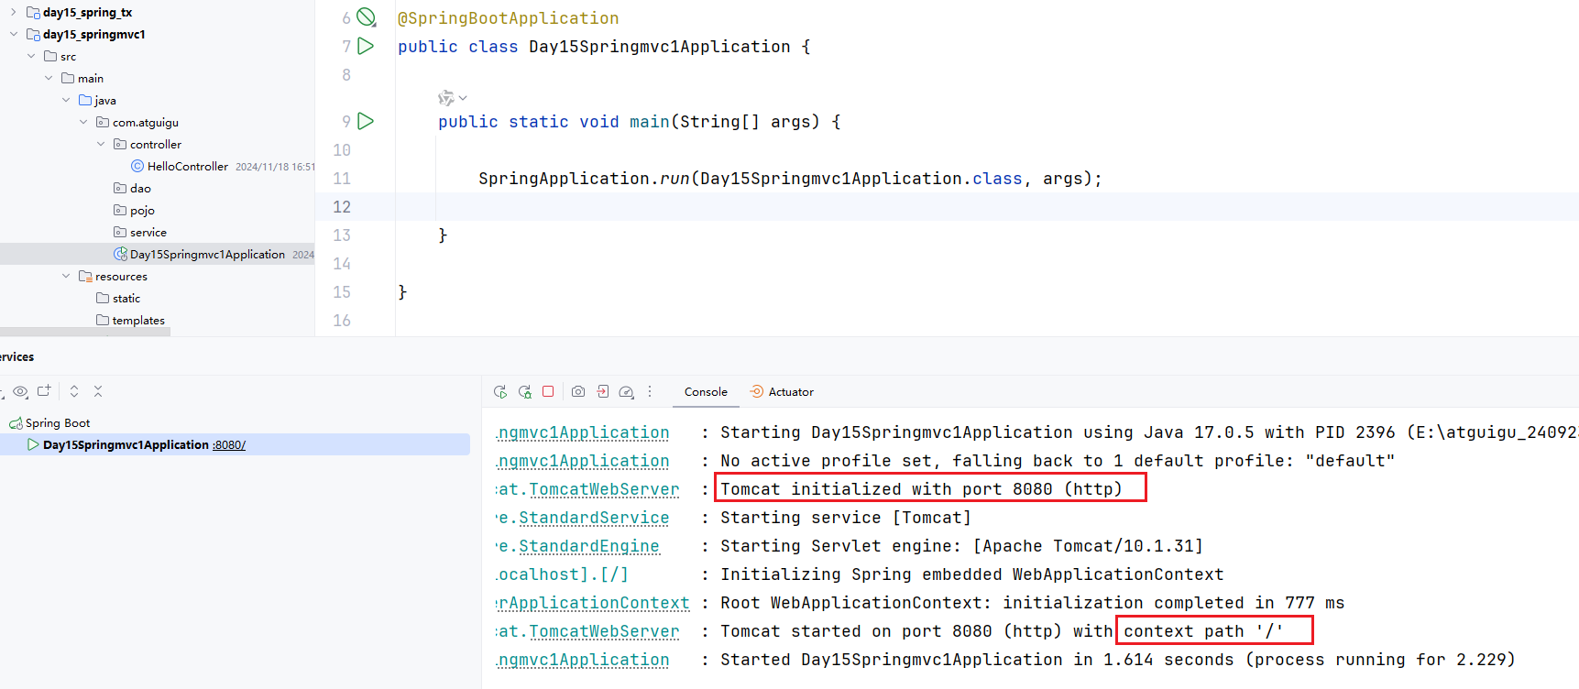Screen dimensions: 1579x689
Task: Click the green run icon of Day15Springmvc1Application service
Action: click(x=33, y=444)
